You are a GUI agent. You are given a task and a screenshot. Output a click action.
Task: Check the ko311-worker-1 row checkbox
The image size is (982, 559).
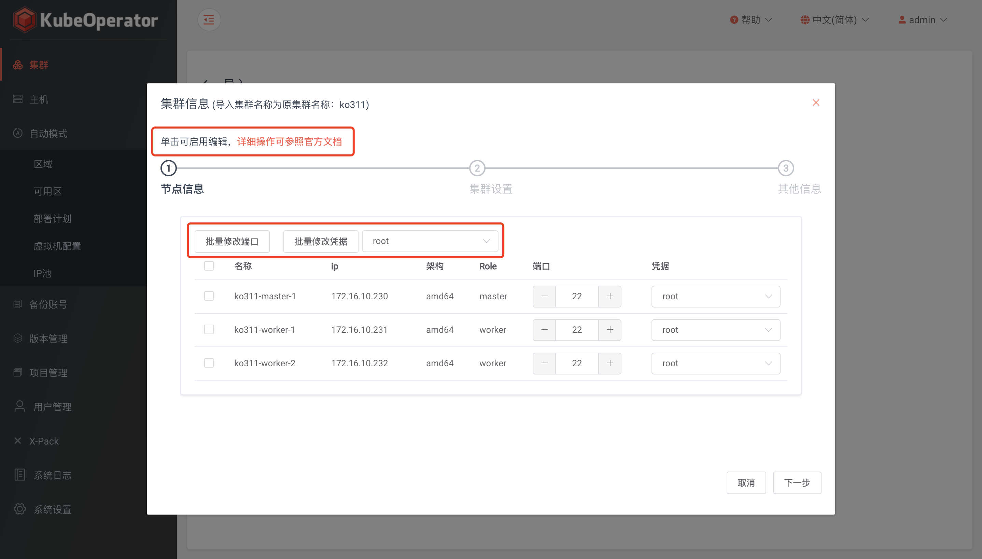pyautogui.click(x=209, y=329)
